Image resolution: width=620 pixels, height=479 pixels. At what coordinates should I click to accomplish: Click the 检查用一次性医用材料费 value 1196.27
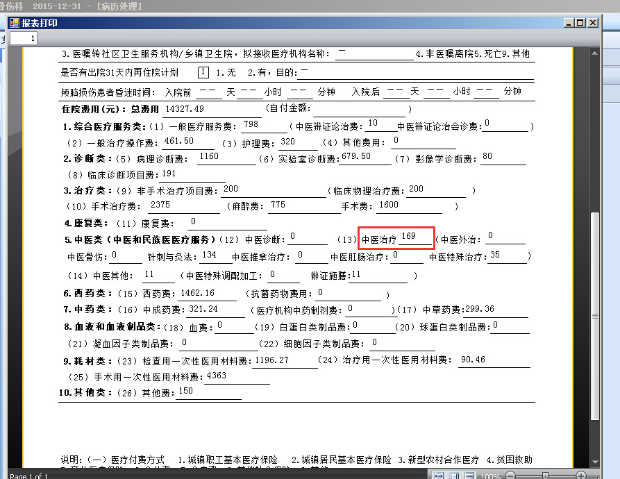tap(272, 360)
